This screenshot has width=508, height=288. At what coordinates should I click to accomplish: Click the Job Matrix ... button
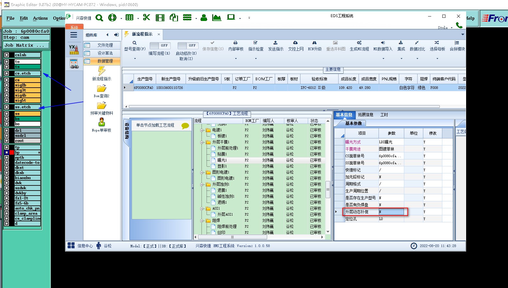coord(26,45)
